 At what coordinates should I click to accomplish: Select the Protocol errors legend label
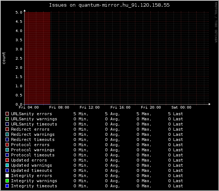tap(30, 145)
